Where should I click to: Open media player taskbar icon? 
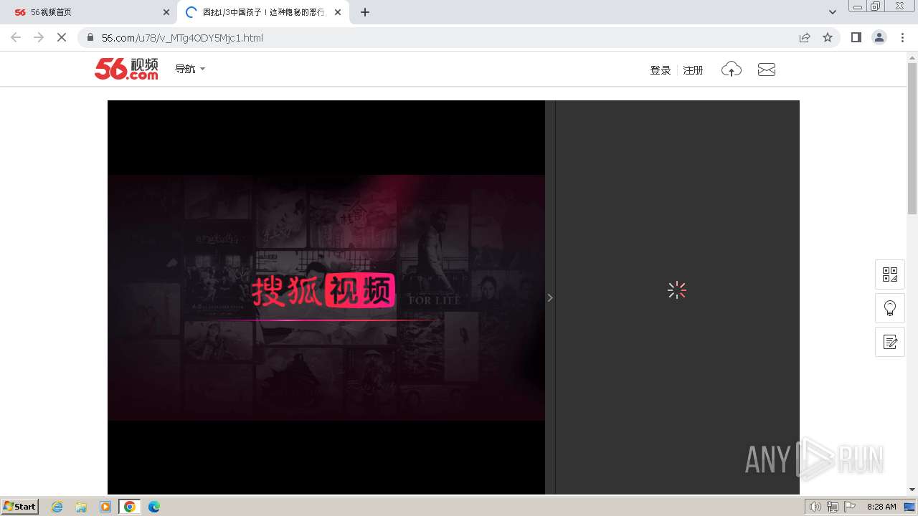tap(105, 507)
